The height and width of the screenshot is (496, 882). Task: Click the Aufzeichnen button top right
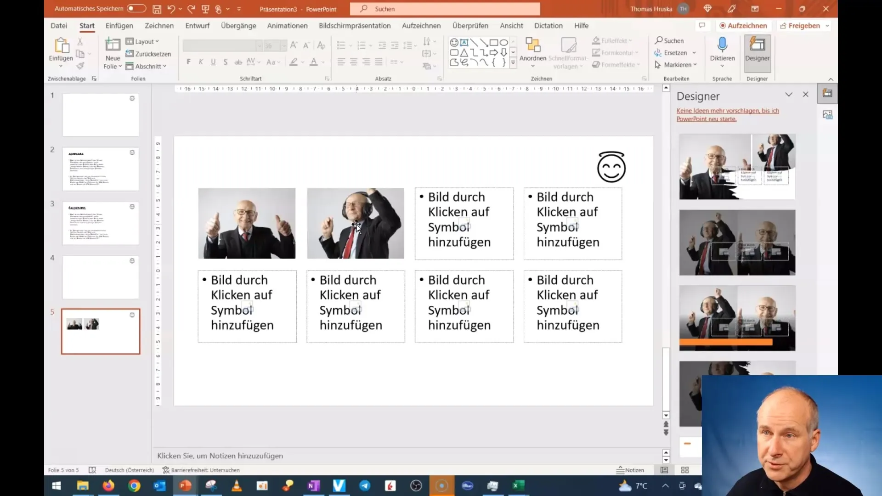(x=743, y=26)
